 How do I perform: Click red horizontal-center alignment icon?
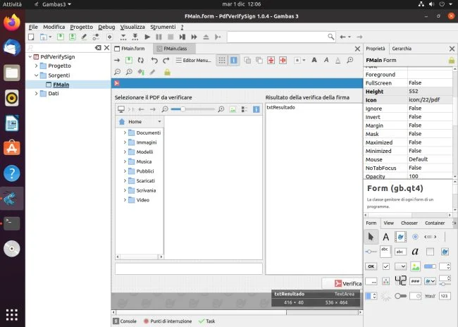[271, 60]
